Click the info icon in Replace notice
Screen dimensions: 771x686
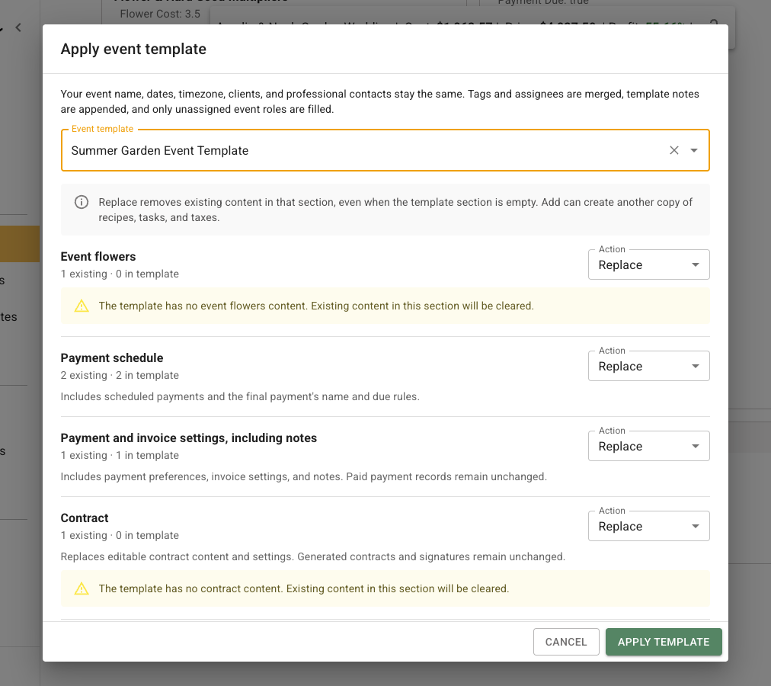coord(81,202)
